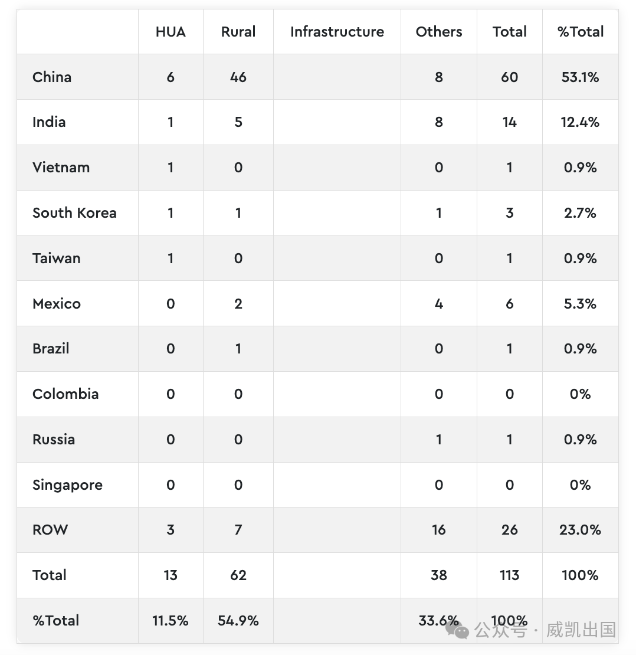Image resolution: width=636 pixels, height=655 pixels.
Task: Select the Others column header
Action: (439, 32)
